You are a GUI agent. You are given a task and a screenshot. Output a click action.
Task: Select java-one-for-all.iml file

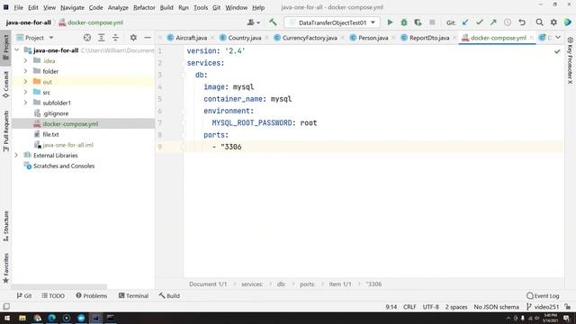[x=68, y=145]
